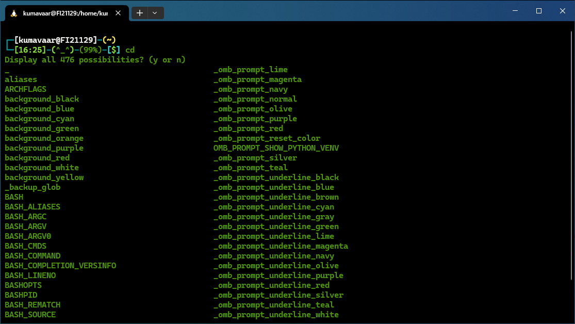Click the ARCHFLAGS variable name
The width and height of the screenshot is (575, 324).
click(25, 89)
